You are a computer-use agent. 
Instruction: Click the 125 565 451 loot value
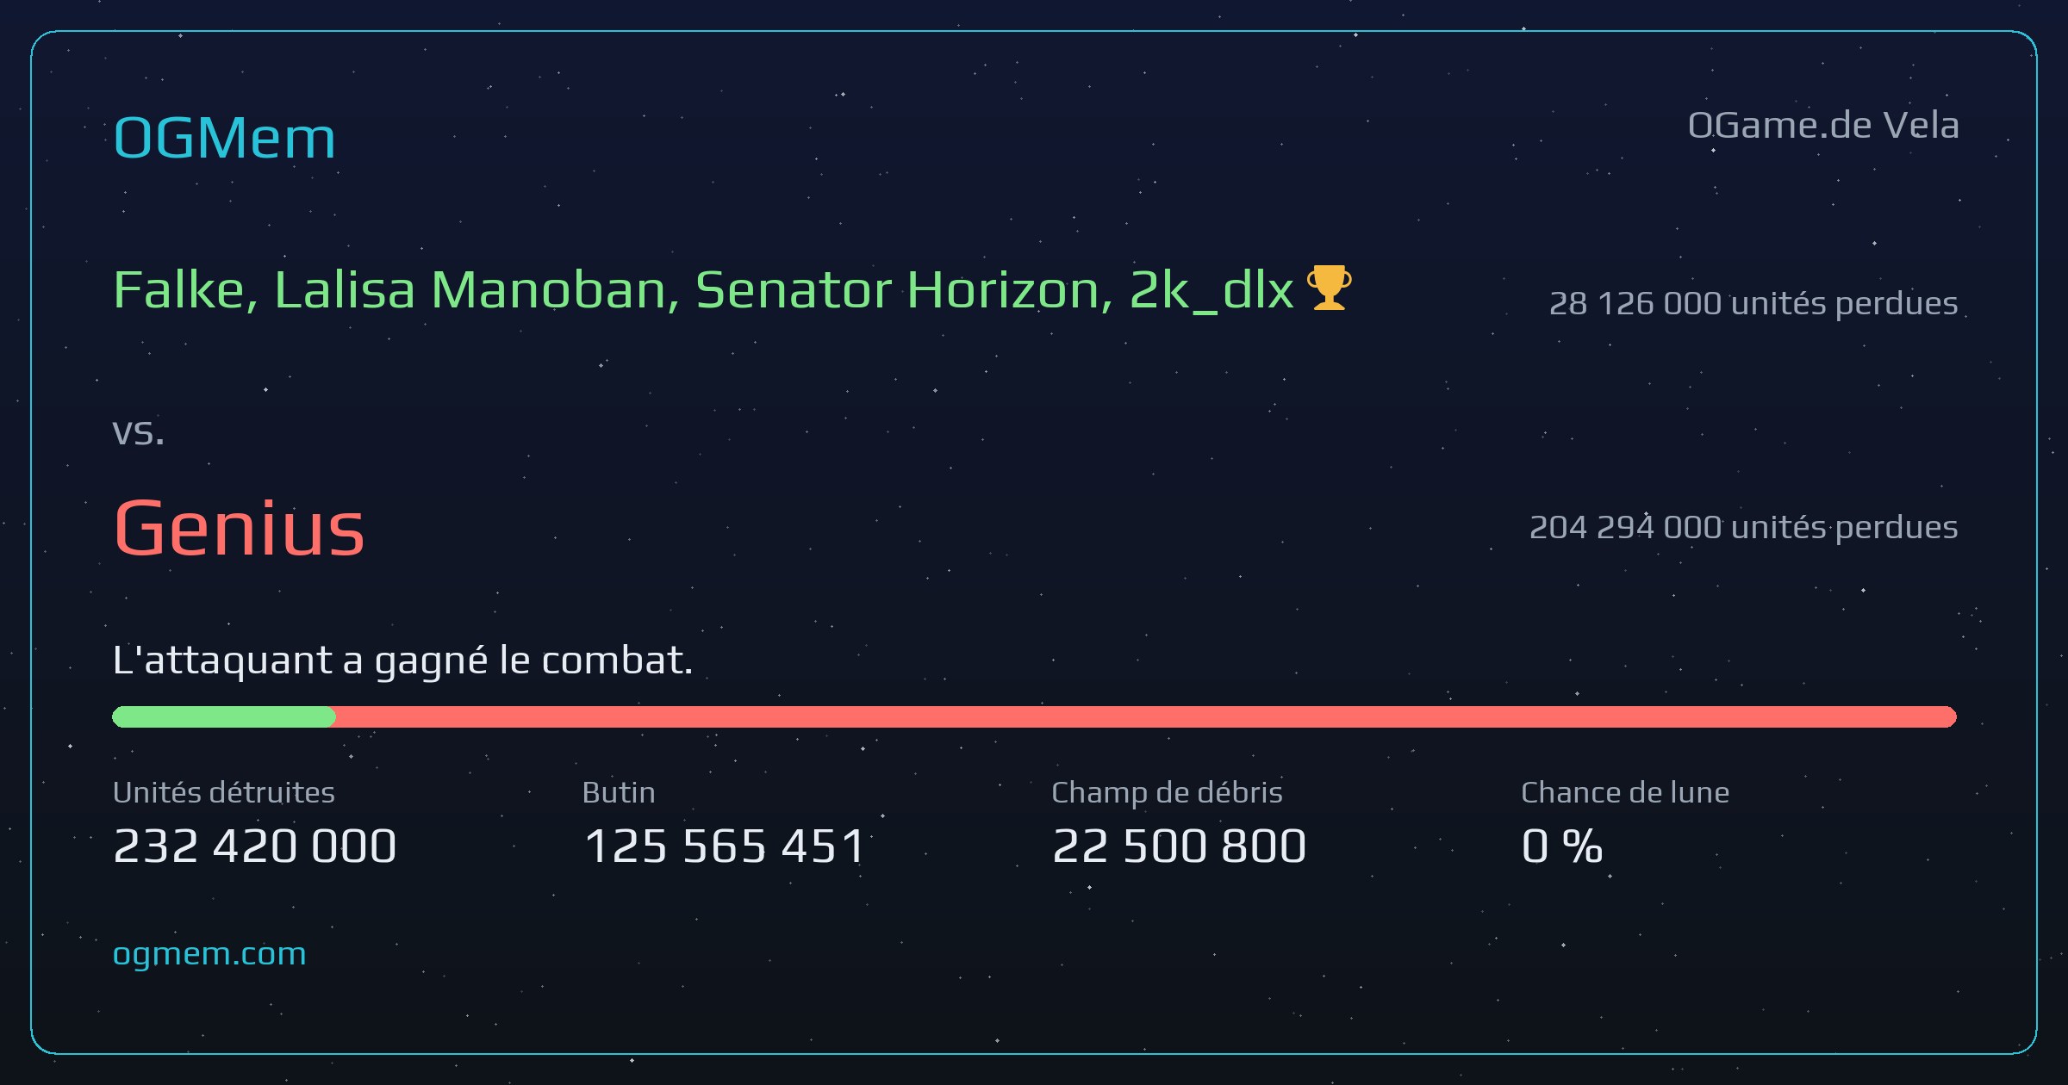coord(724,846)
